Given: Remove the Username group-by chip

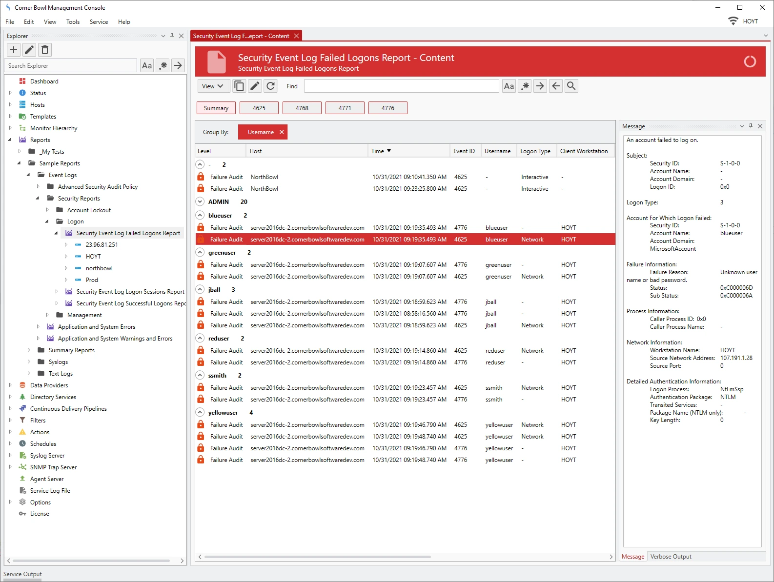Looking at the screenshot, I should click(282, 132).
